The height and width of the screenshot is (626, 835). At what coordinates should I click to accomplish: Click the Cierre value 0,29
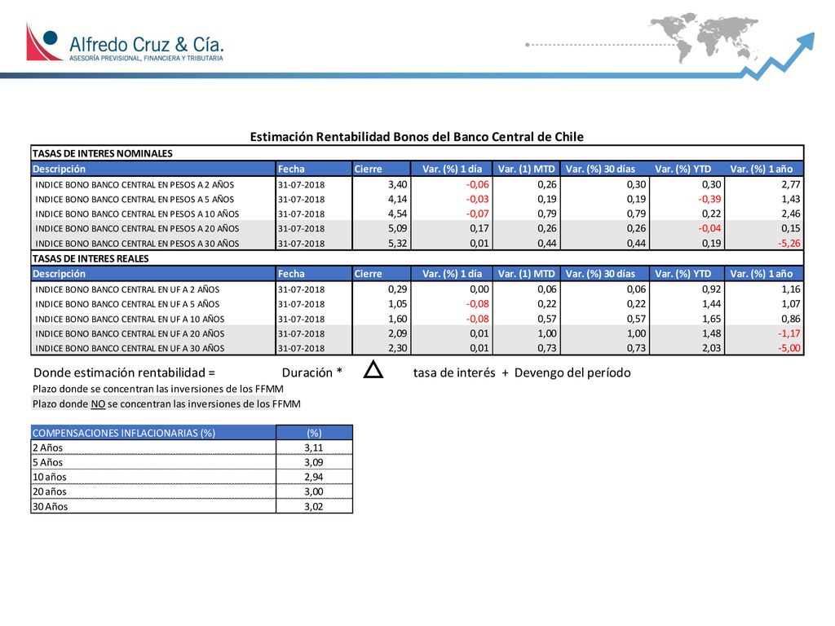point(397,289)
